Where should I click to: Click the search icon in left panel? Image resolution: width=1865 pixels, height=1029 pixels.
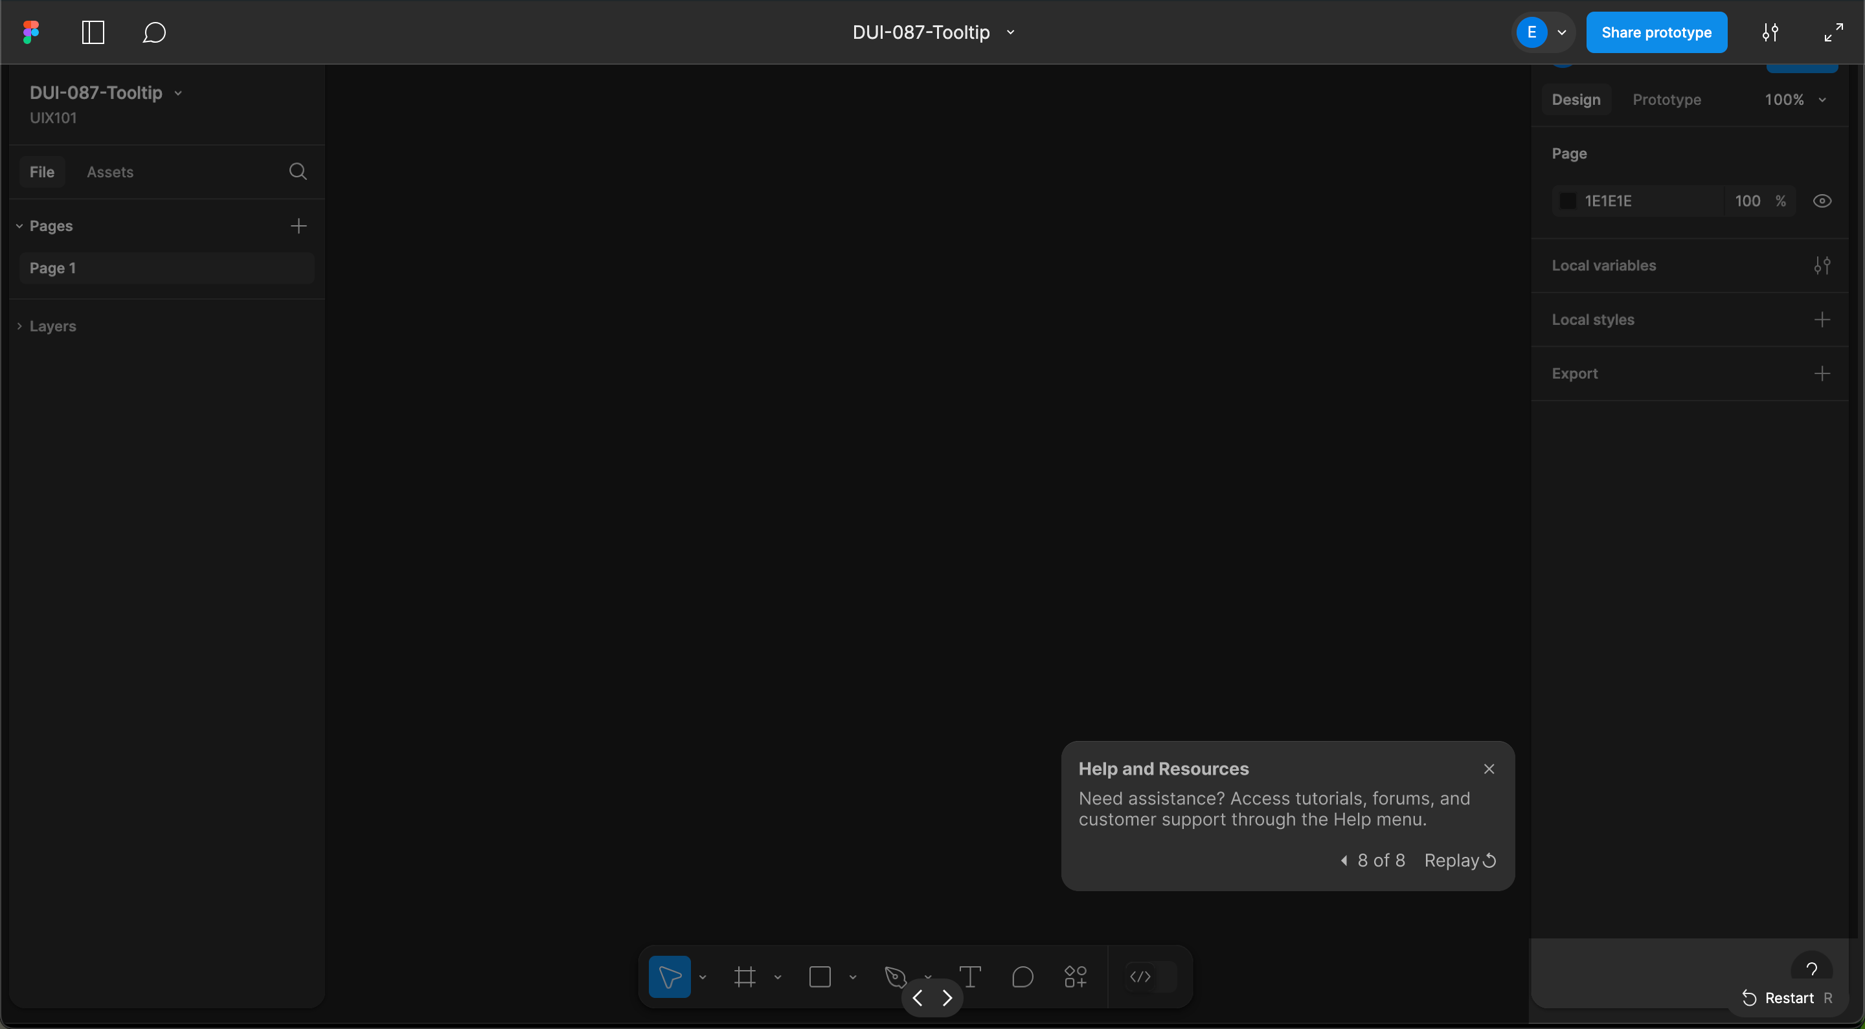[x=298, y=171]
